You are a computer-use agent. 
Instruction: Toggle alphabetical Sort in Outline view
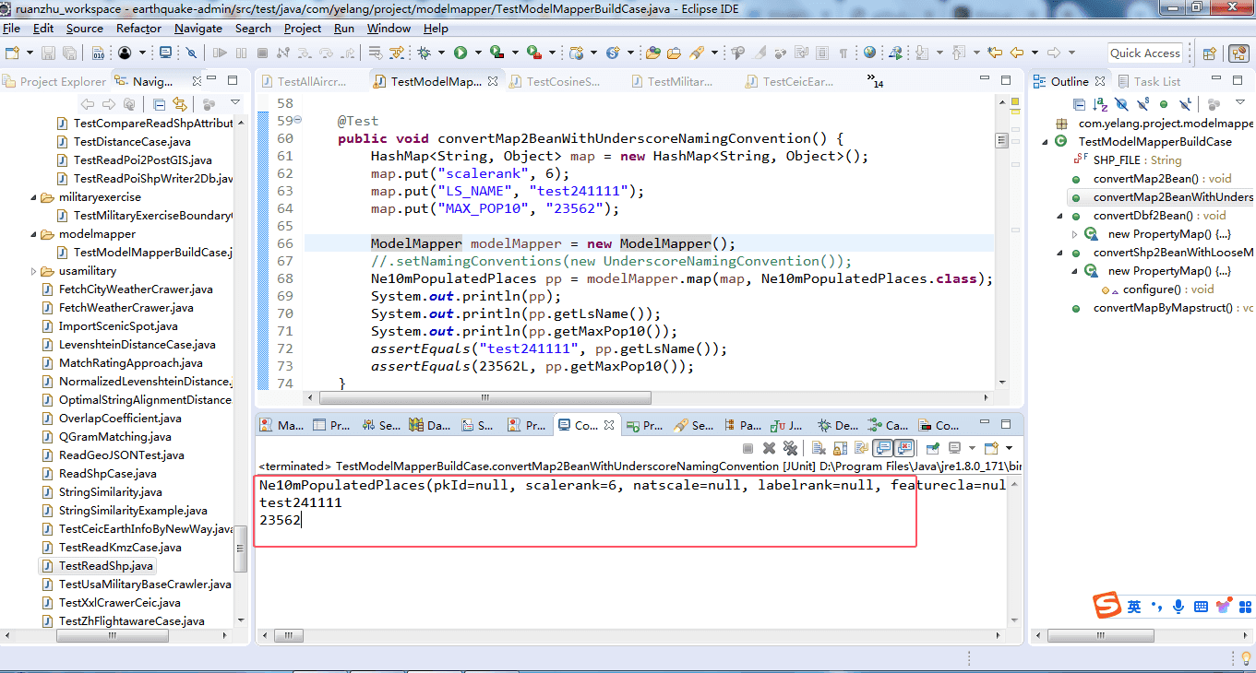1100,104
